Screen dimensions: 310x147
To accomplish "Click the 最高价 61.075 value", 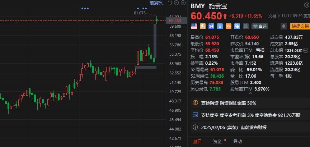I will tap(212, 37).
